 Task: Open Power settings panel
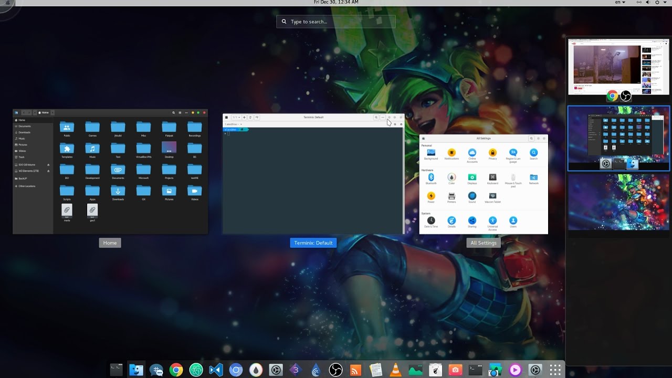tap(431, 197)
